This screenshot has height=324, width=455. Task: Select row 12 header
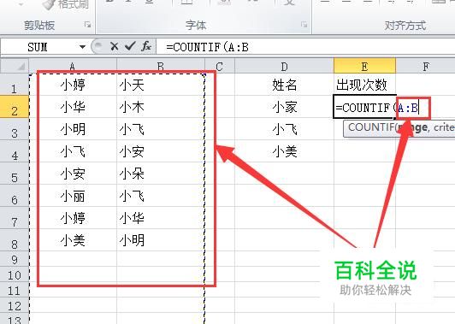coord(15,305)
